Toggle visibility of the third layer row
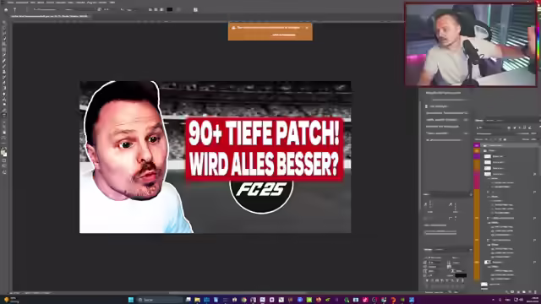This screenshot has width=541, height=304. pos(477,156)
